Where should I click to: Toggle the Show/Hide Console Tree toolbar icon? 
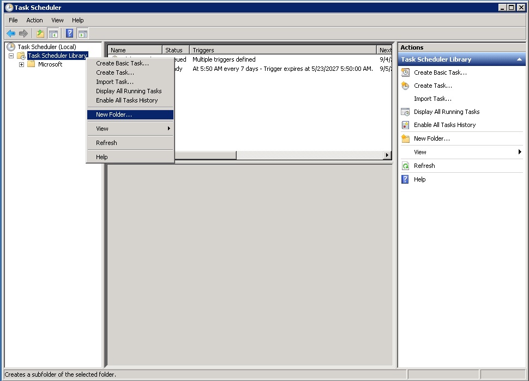(x=53, y=33)
